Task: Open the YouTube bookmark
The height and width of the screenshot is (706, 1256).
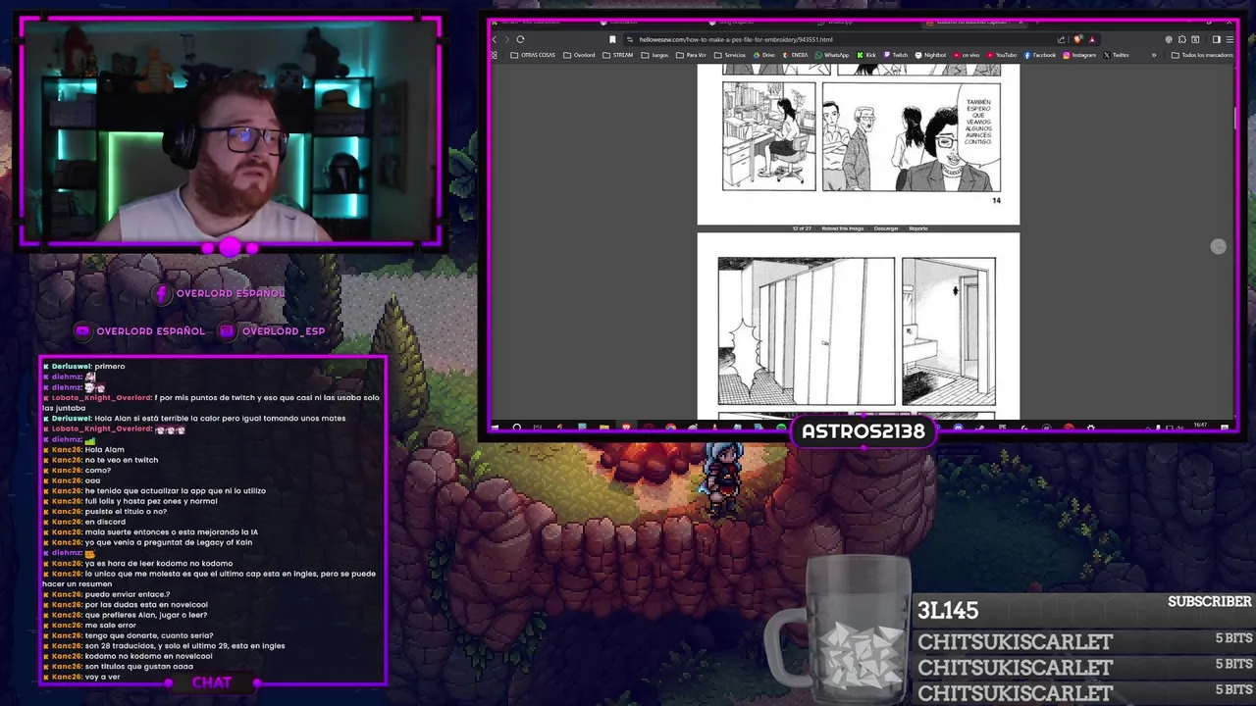Action: point(1003,55)
